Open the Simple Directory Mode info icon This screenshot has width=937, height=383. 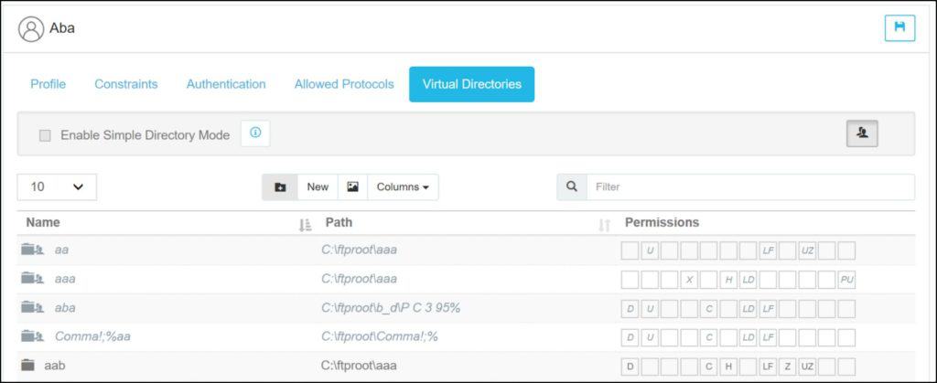click(255, 133)
